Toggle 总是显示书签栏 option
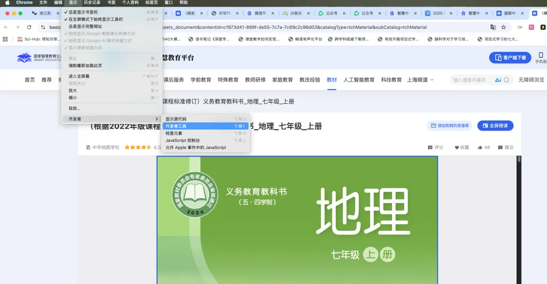This screenshot has height=284, width=547. [111, 12]
